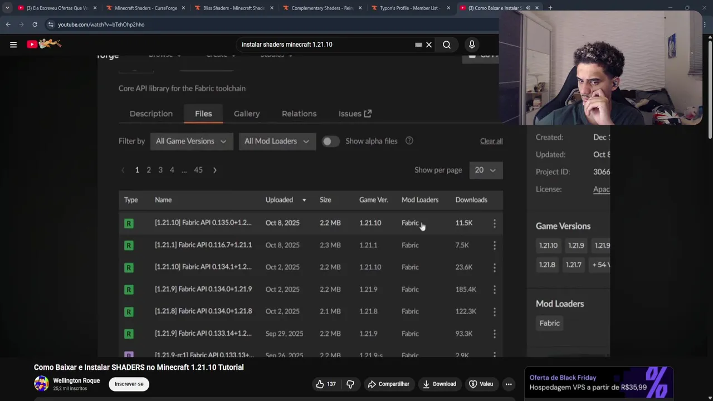Click the Download button below the video

(439, 384)
